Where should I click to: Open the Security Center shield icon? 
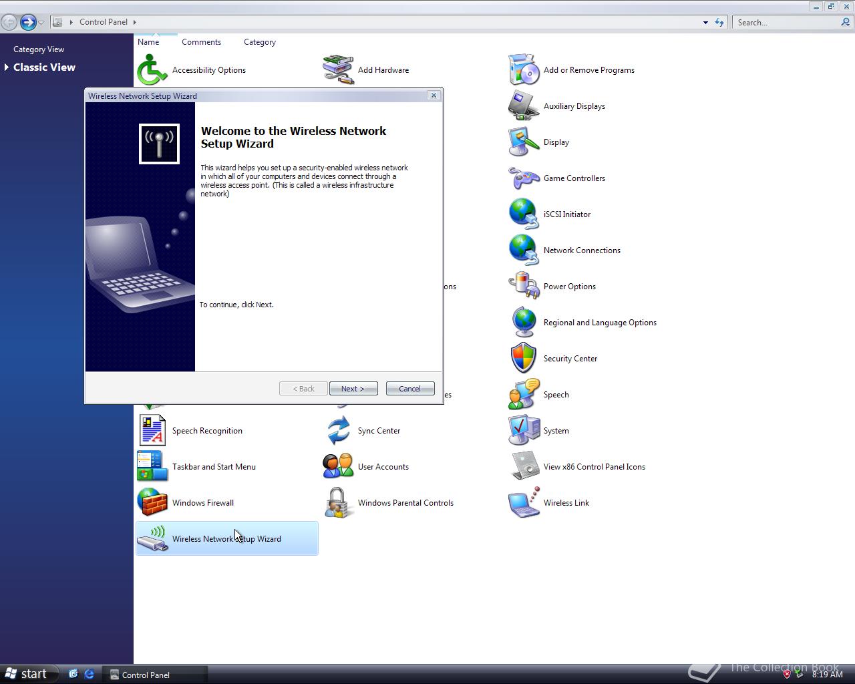524,359
